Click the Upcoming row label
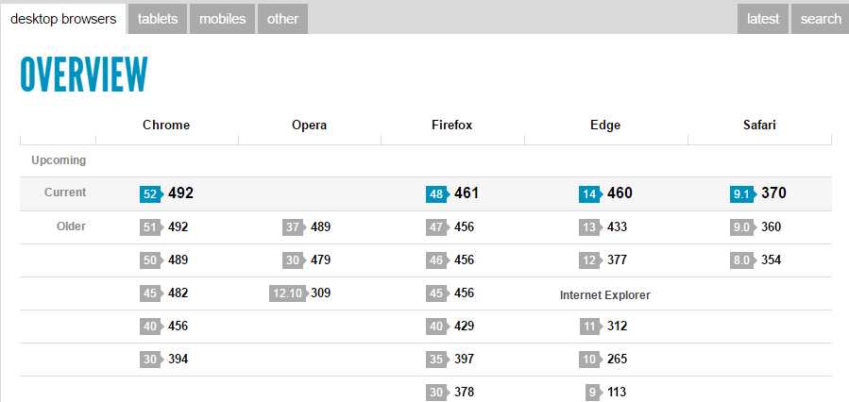Screen dimensions: 849x402 [59, 160]
